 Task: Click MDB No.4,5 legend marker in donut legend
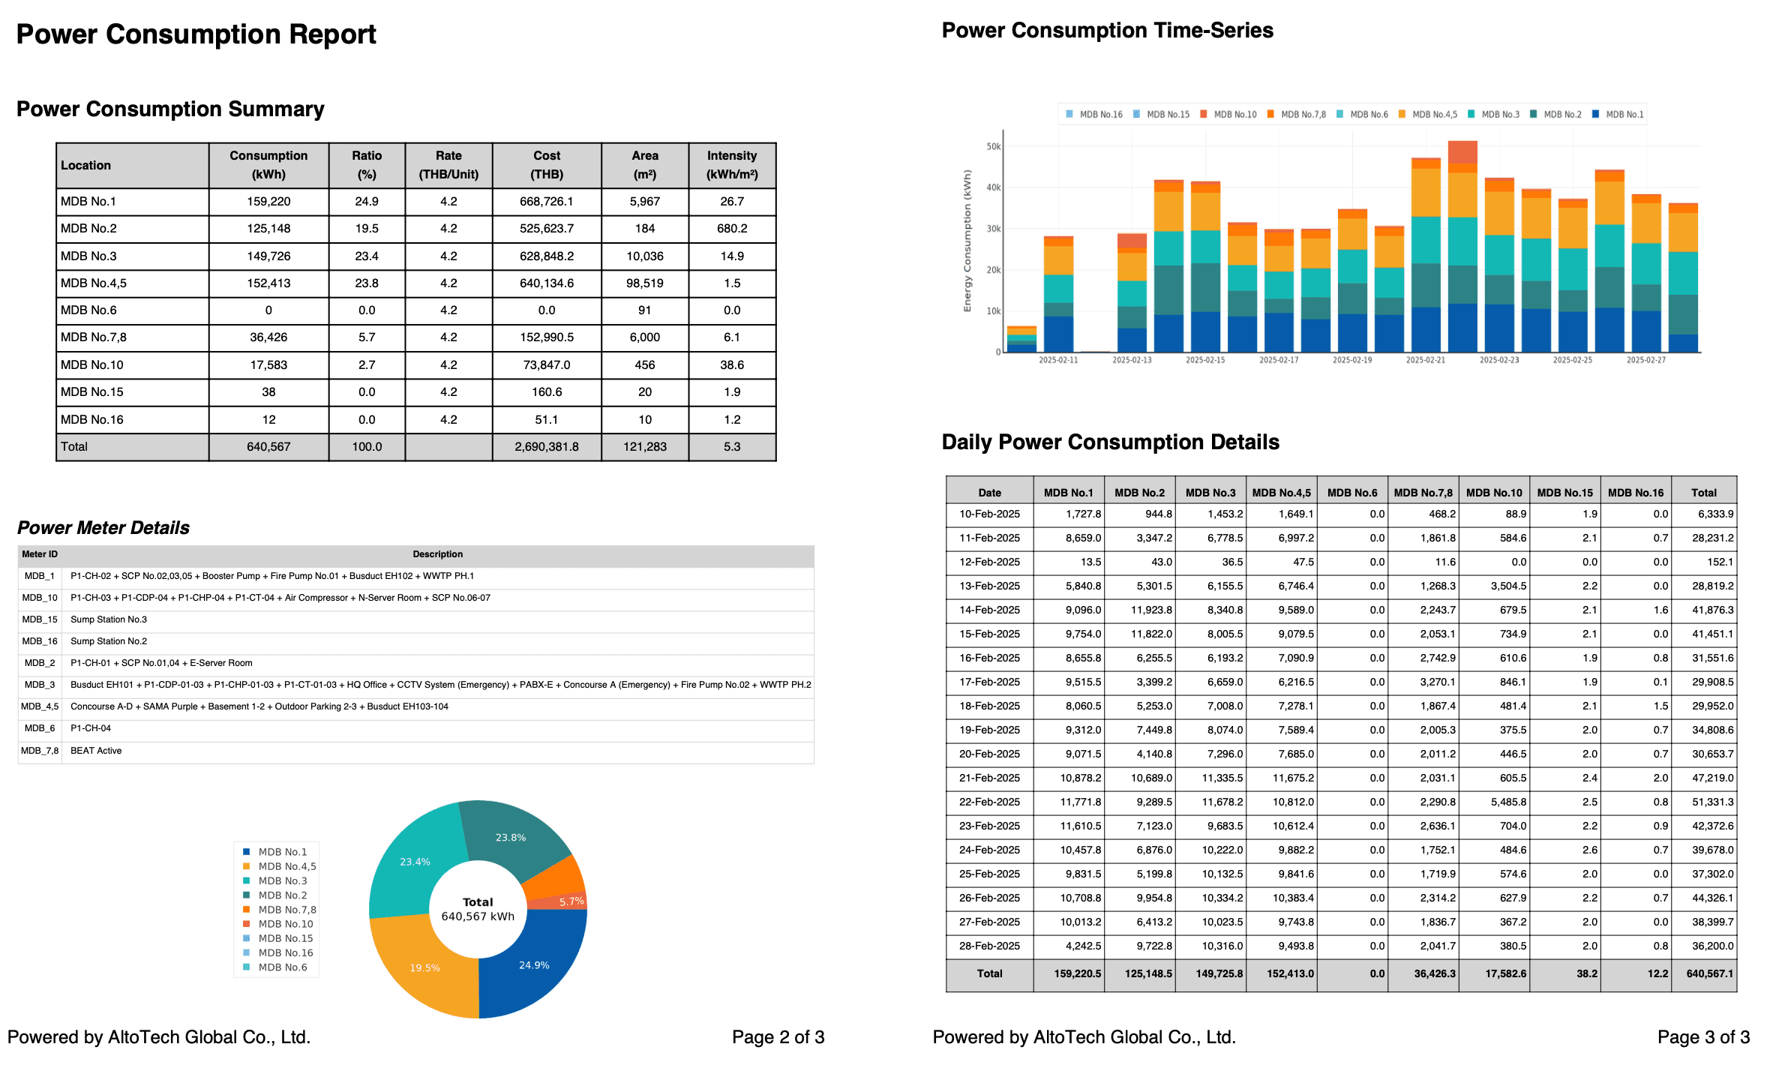coord(246,866)
